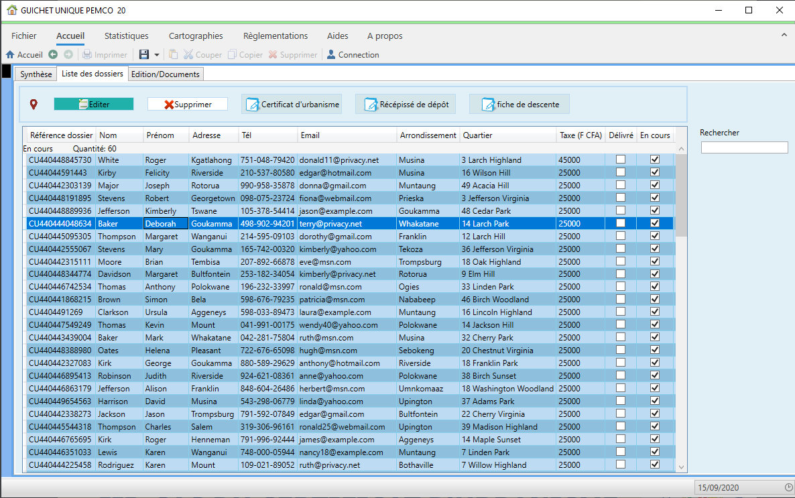Viewport: 795px width, 498px height.
Task: Switch to Edition/Documents tab
Action: pos(166,74)
